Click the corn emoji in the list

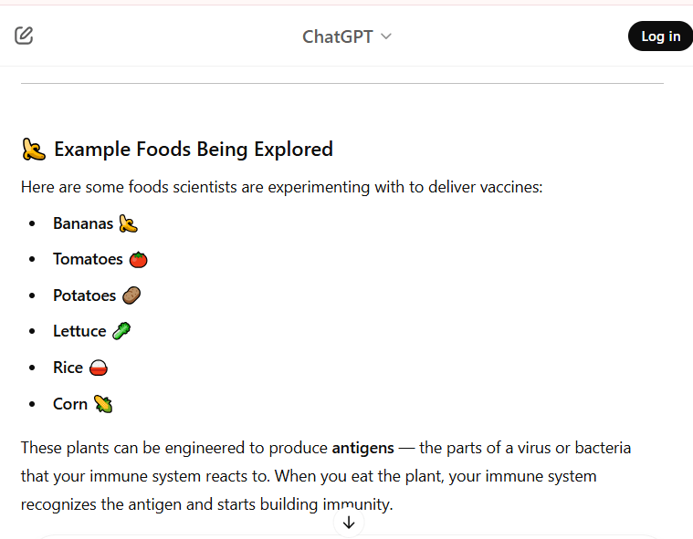[x=103, y=404]
